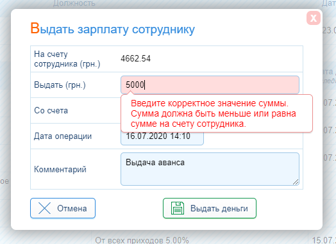Click the Должность column header behind dialog

pyautogui.click(x=74, y=3)
